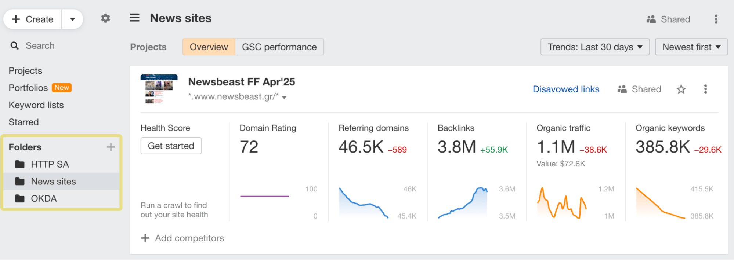Click the Shared icon in the header

(651, 19)
